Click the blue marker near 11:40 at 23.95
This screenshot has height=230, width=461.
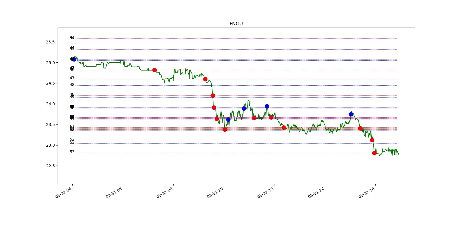[x=267, y=106]
